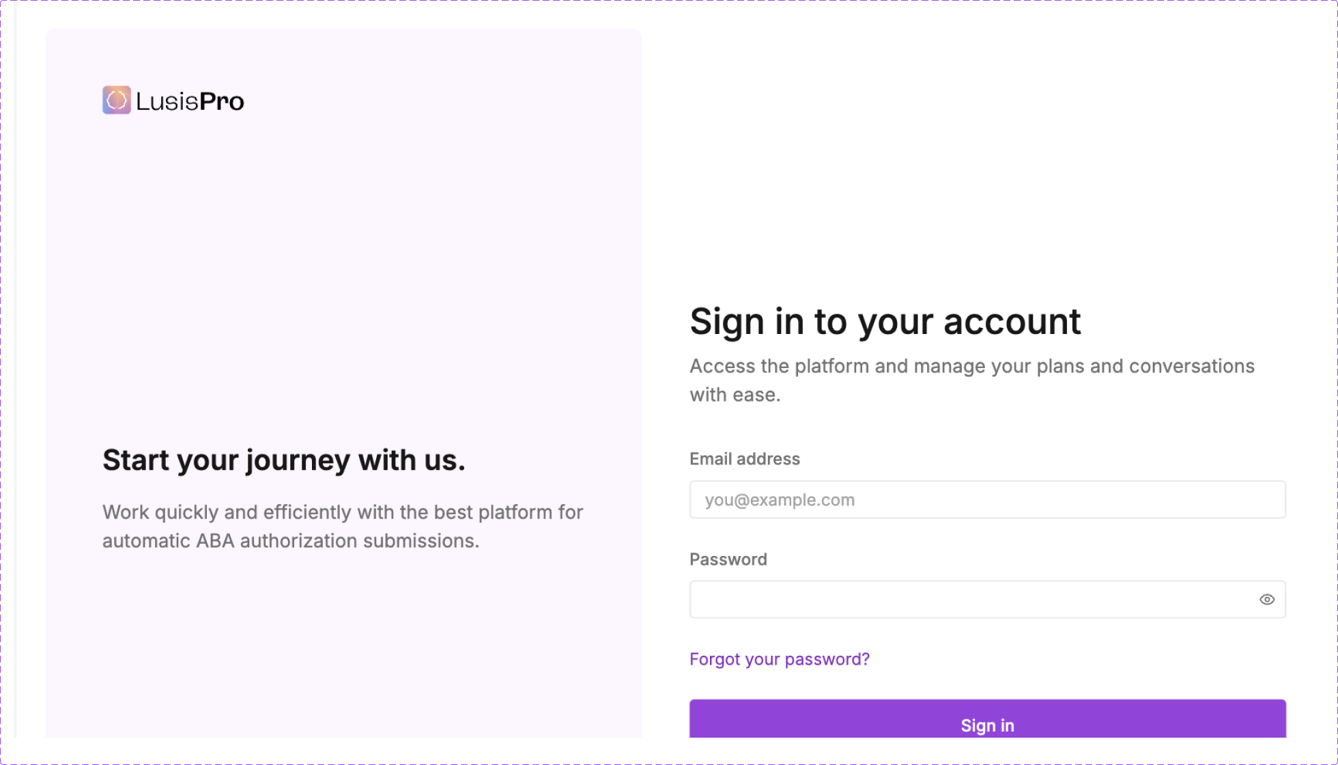The height and width of the screenshot is (765, 1338).
Task: Click the bold "Pro" text in the logo
Action: point(222,102)
